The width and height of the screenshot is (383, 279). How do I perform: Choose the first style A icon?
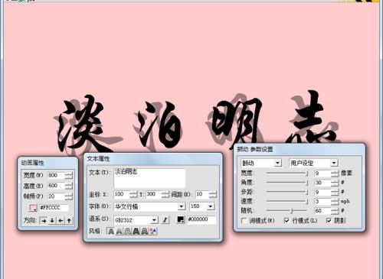point(111,232)
